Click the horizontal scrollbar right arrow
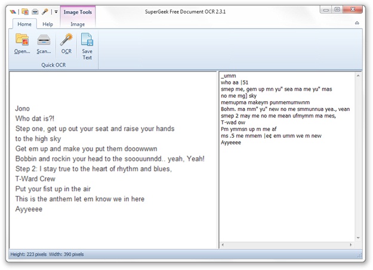 (x=351, y=244)
